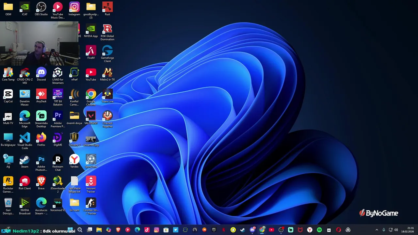
Task: Open JDownloader 2 desktop shortcut
Action: pos(58,185)
